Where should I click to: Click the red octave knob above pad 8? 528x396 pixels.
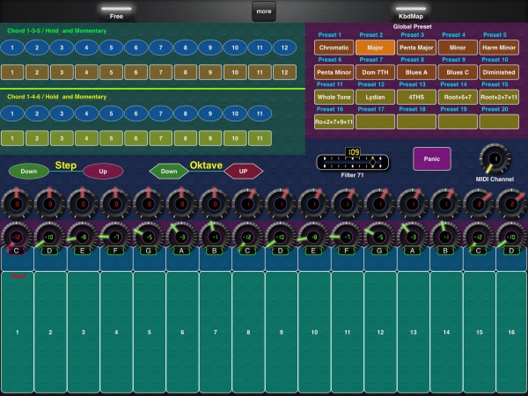[247, 204]
